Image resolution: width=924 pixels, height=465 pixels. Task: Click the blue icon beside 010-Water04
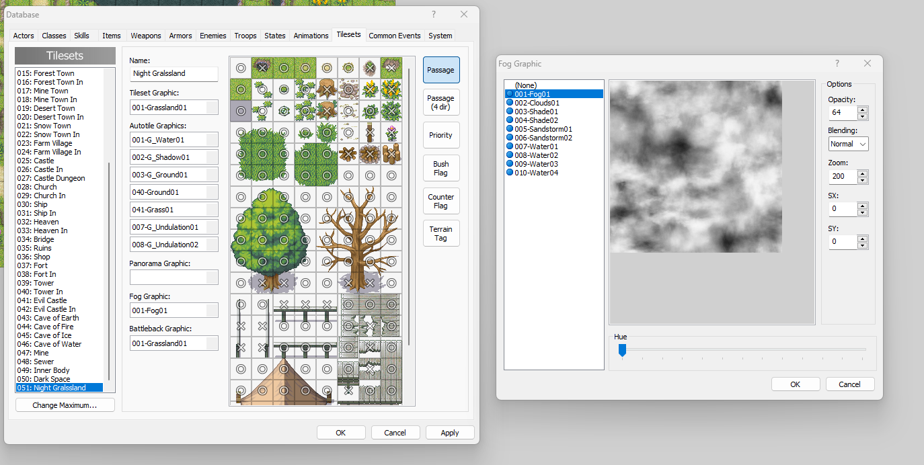click(510, 173)
